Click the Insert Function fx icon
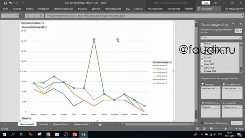Image resolution: width=245 pixels, height=138 pixels. pos(41,16)
